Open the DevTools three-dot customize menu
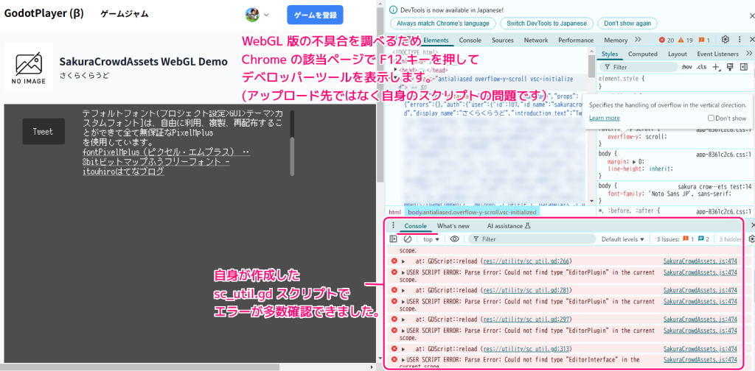Viewport: 755px width, 371px height. [x=740, y=40]
